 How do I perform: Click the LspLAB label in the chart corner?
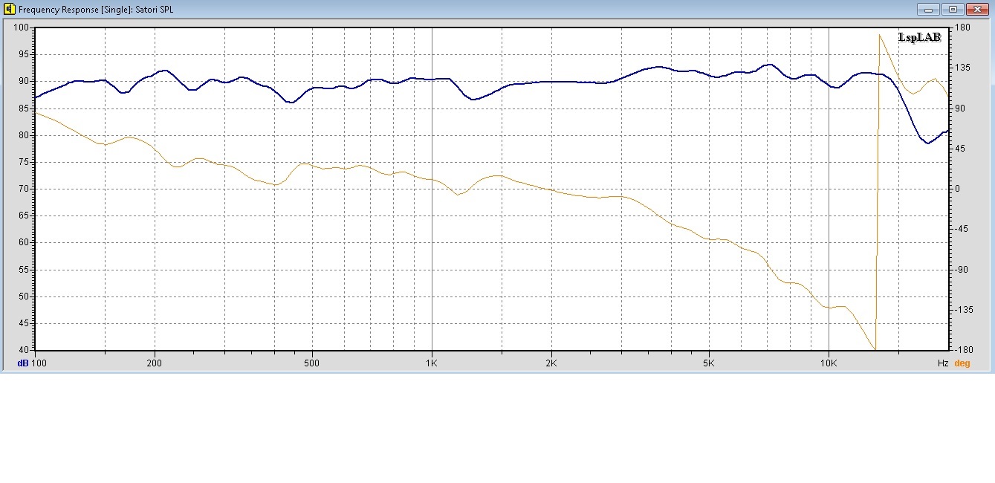coord(919,37)
